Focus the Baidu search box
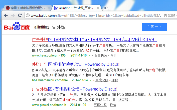The height and width of the screenshot is (110, 177). click(x=87, y=27)
